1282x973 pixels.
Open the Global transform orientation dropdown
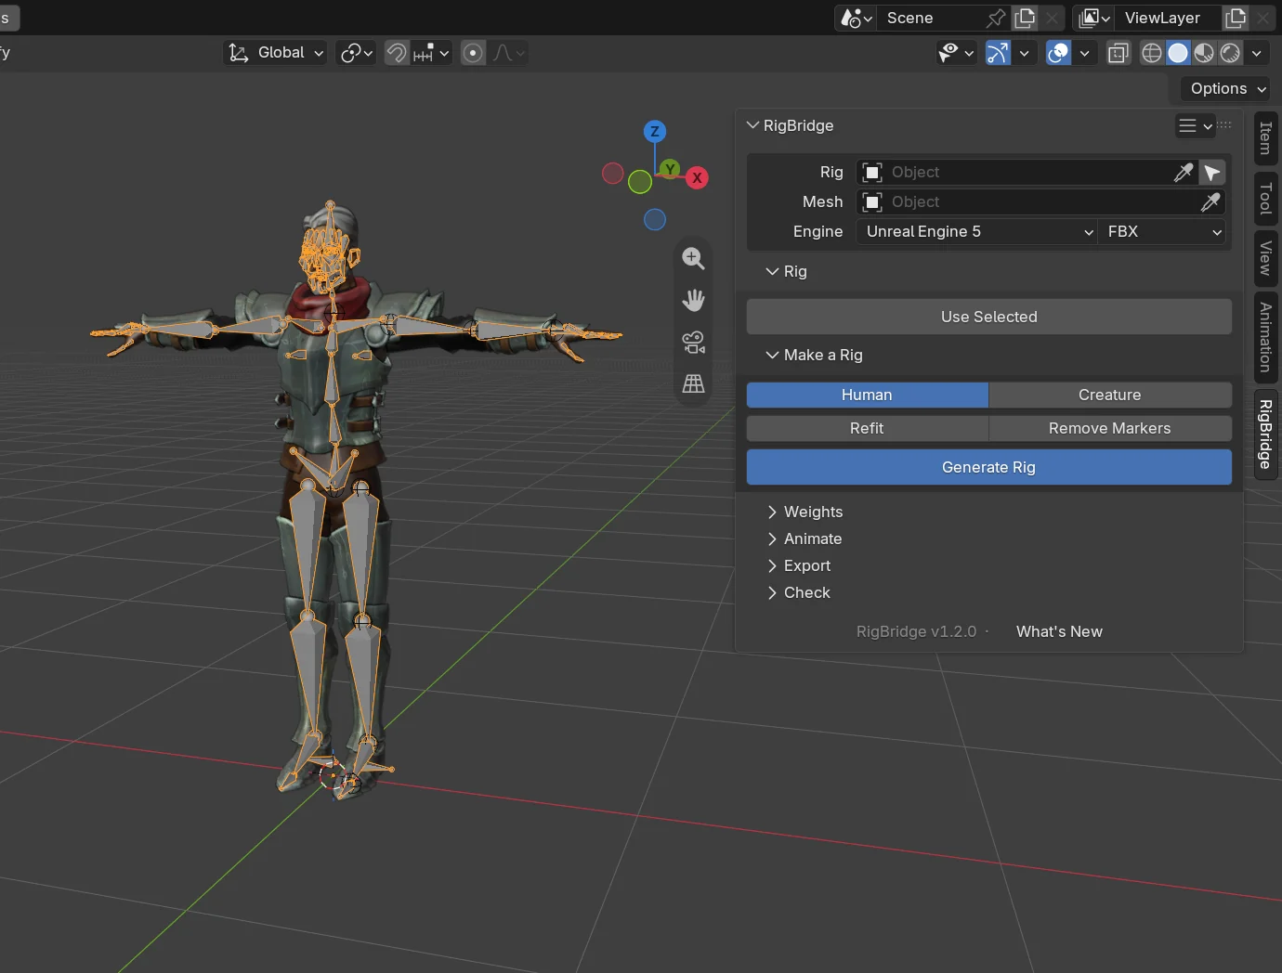point(276,53)
